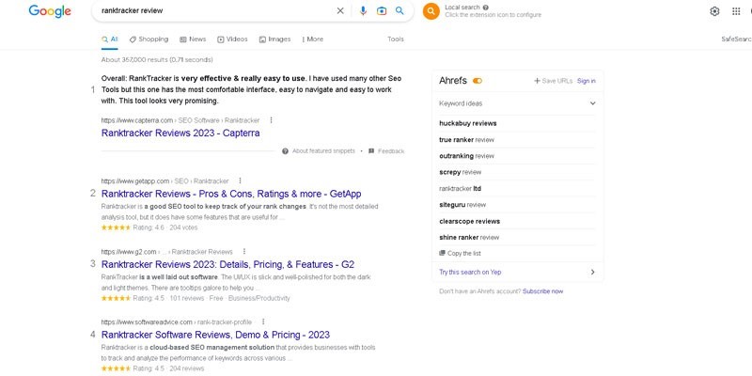Select keyword idea ranktracker ltd

point(460,189)
